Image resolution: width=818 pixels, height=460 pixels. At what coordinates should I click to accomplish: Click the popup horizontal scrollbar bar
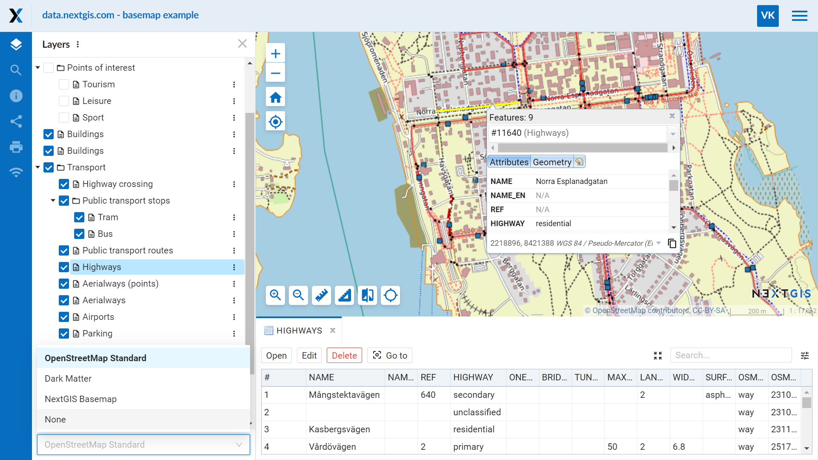pos(582,148)
